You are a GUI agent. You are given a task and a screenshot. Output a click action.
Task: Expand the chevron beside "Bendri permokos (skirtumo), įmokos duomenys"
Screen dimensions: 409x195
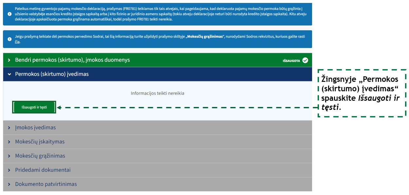click(9, 60)
